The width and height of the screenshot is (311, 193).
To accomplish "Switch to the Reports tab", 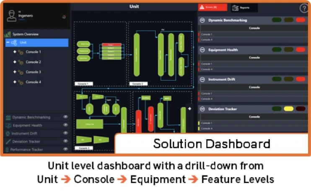I will click(244, 8).
